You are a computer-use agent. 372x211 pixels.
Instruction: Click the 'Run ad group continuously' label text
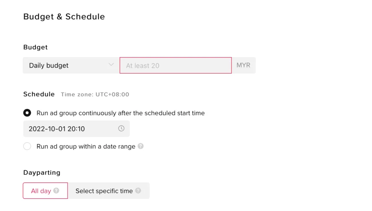121,113
